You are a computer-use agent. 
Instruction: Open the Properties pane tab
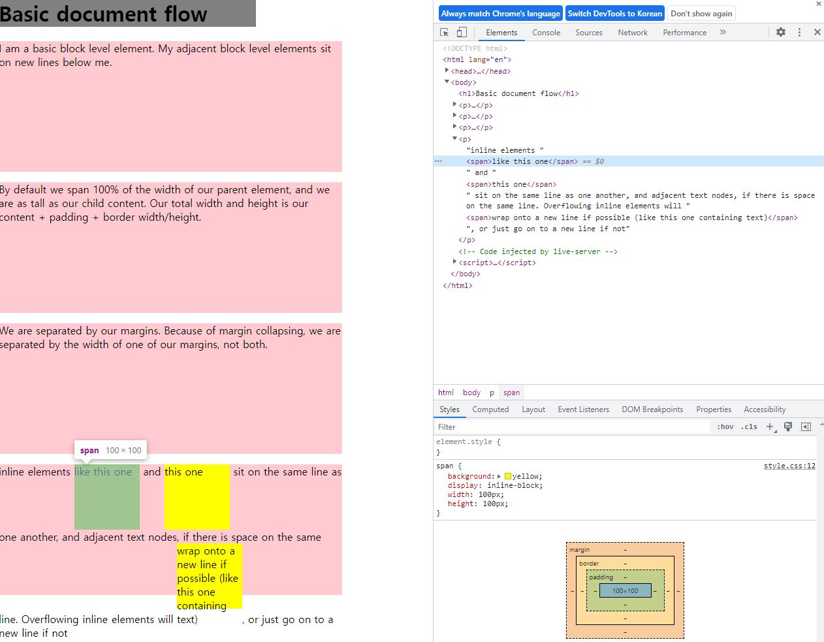pos(714,409)
